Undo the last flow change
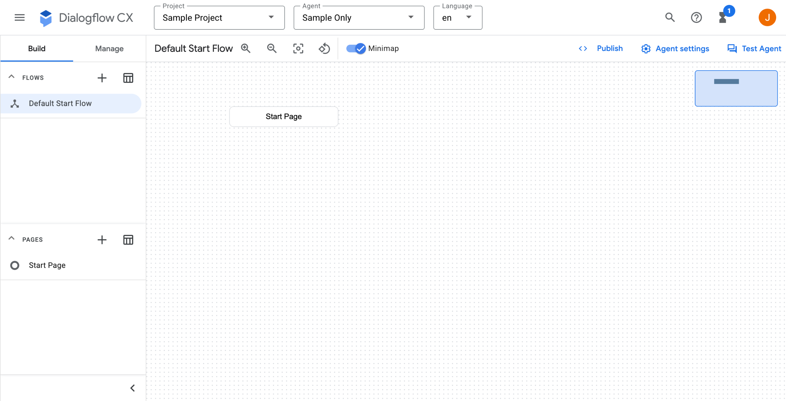 (x=324, y=48)
